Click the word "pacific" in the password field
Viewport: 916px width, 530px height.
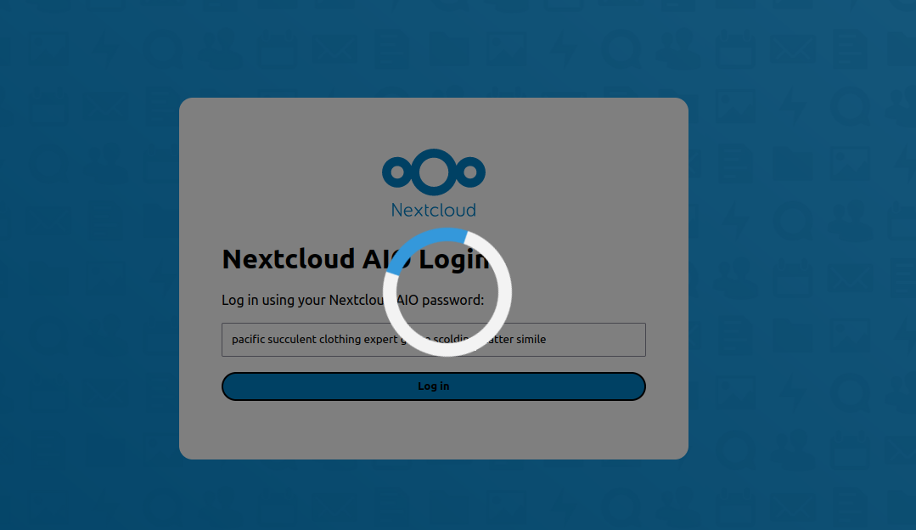(x=250, y=340)
